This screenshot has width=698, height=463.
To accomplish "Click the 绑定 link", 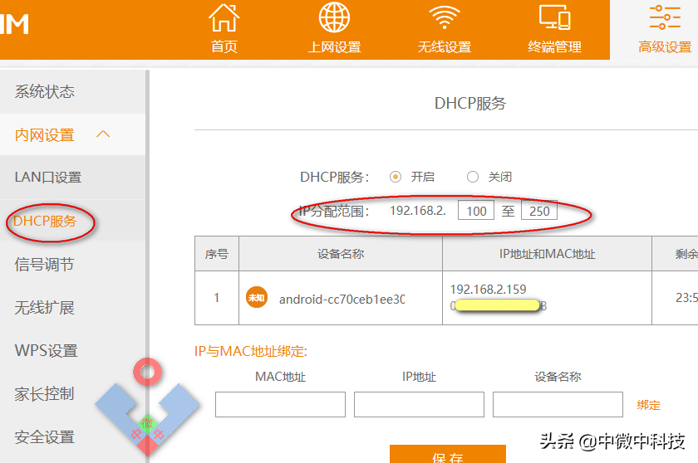I will (x=649, y=405).
